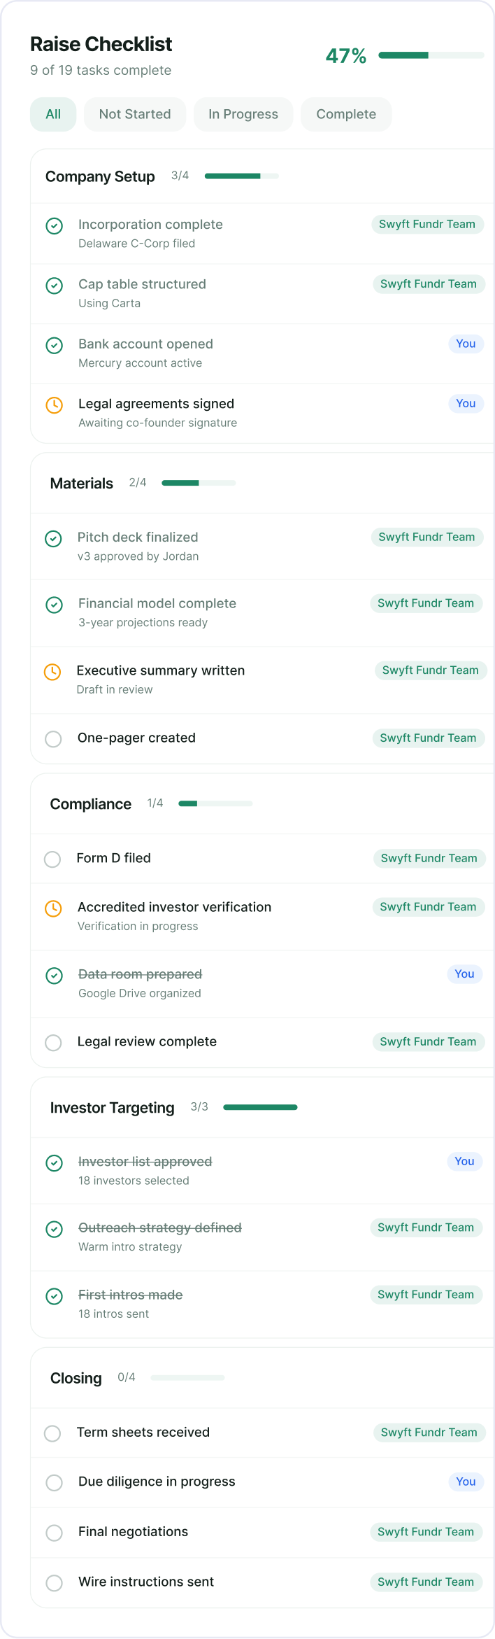Click the clock icon next to Executive summary written
Image resolution: width=495 pixels, height=1639 pixels.
click(x=52, y=672)
